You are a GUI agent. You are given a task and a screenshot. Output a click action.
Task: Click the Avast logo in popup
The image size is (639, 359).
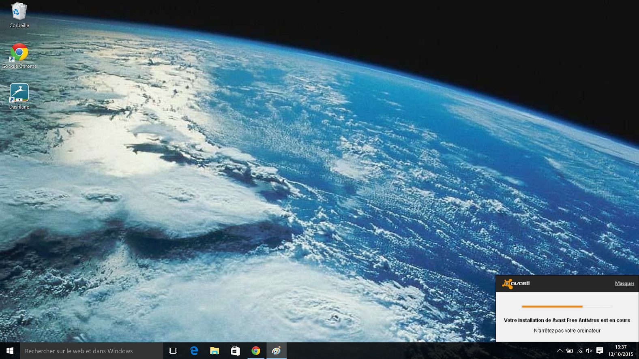pyautogui.click(x=516, y=284)
